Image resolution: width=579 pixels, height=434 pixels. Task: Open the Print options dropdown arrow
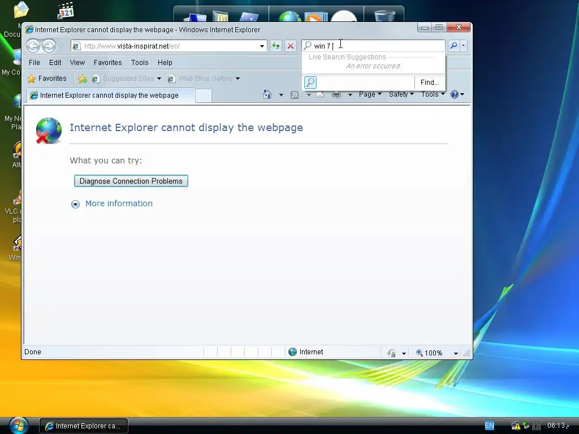coord(350,95)
